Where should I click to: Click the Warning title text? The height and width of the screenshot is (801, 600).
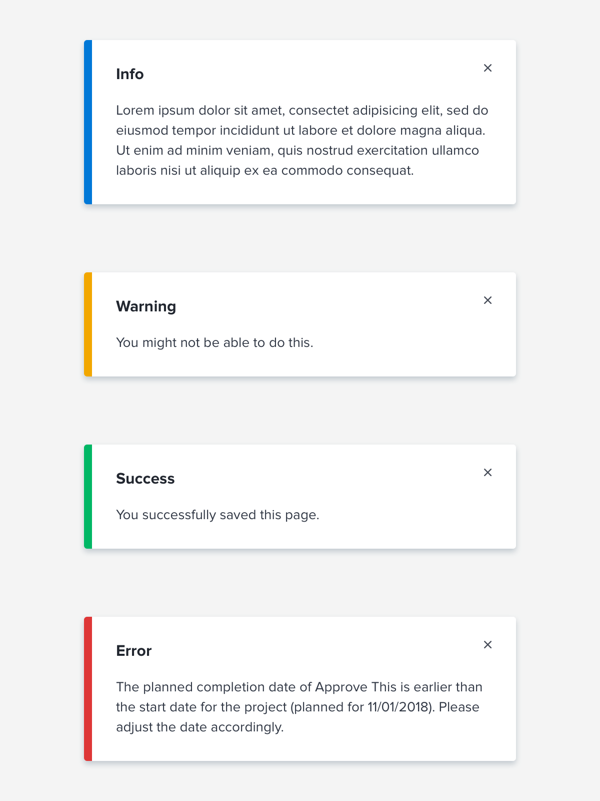[146, 306]
